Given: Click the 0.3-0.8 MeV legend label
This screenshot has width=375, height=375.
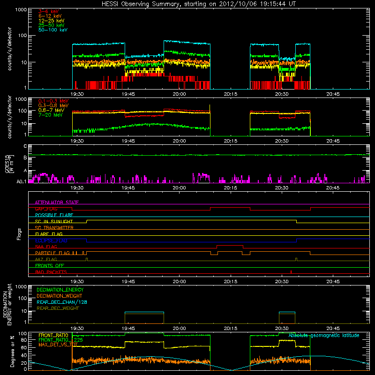Looking at the screenshot, I should coord(53,105).
